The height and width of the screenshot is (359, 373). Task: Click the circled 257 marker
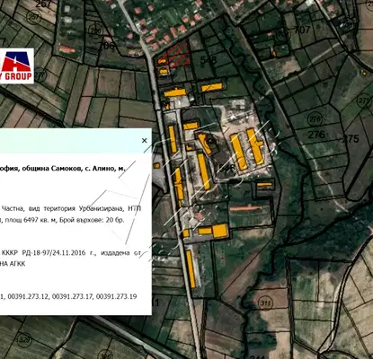33,17
